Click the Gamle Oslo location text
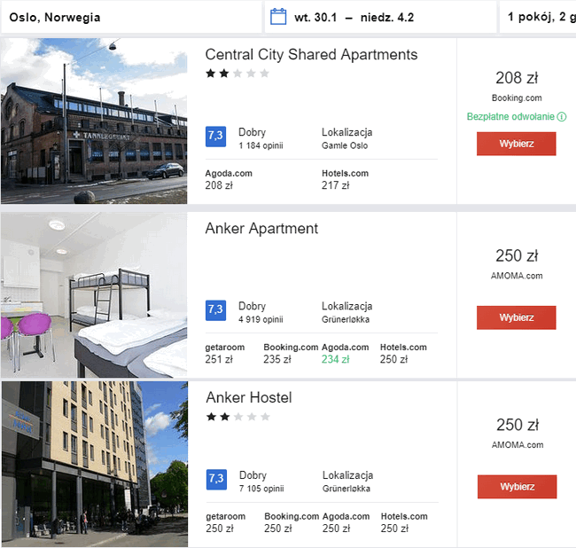Screen dimensions: 576x548 [345, 145]
